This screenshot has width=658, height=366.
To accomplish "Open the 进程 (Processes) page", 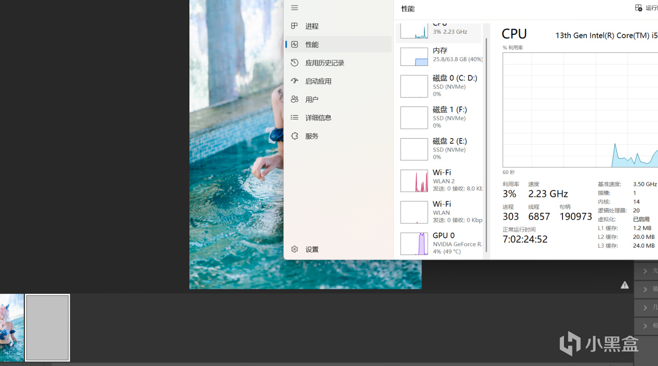I will 338,26.
